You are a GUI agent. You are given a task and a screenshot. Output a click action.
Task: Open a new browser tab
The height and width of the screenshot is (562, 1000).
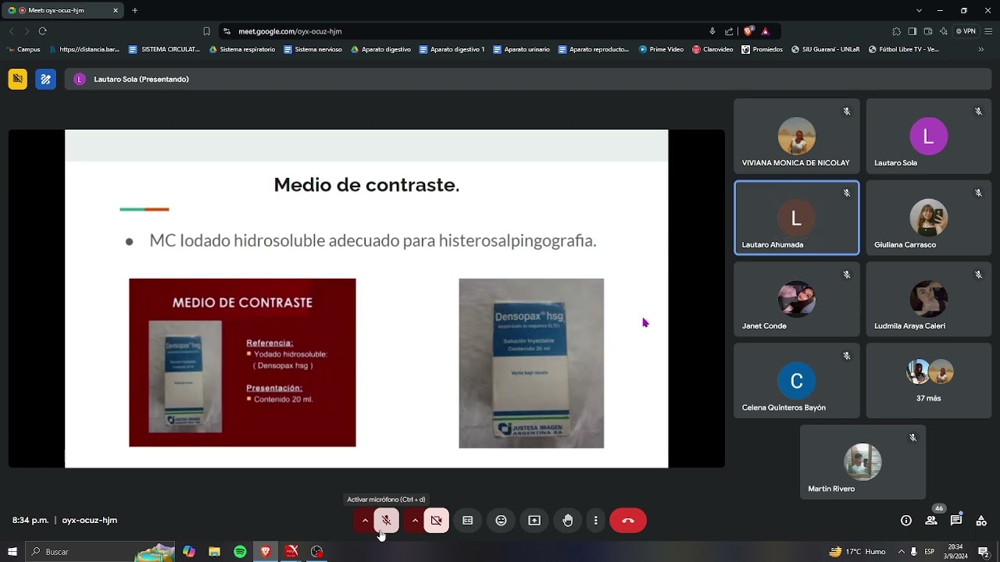click(x=134, y=11)
